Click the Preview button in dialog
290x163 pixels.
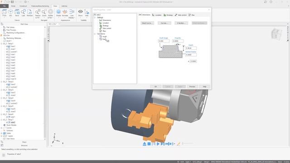[x=192, y=86]
